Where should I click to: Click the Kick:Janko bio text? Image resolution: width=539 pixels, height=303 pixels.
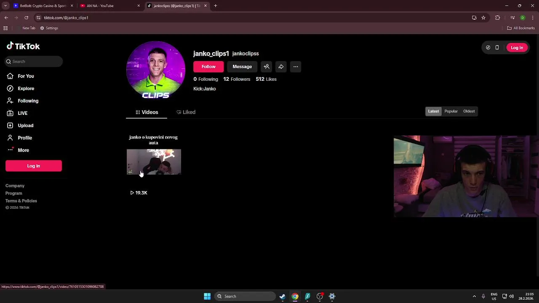pos(205,89)
